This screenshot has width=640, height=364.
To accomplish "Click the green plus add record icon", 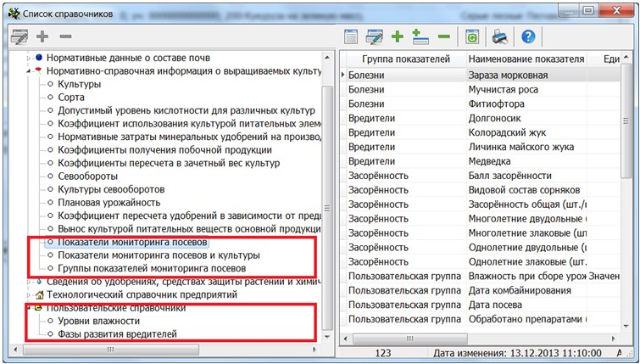I will coord(397,36).
